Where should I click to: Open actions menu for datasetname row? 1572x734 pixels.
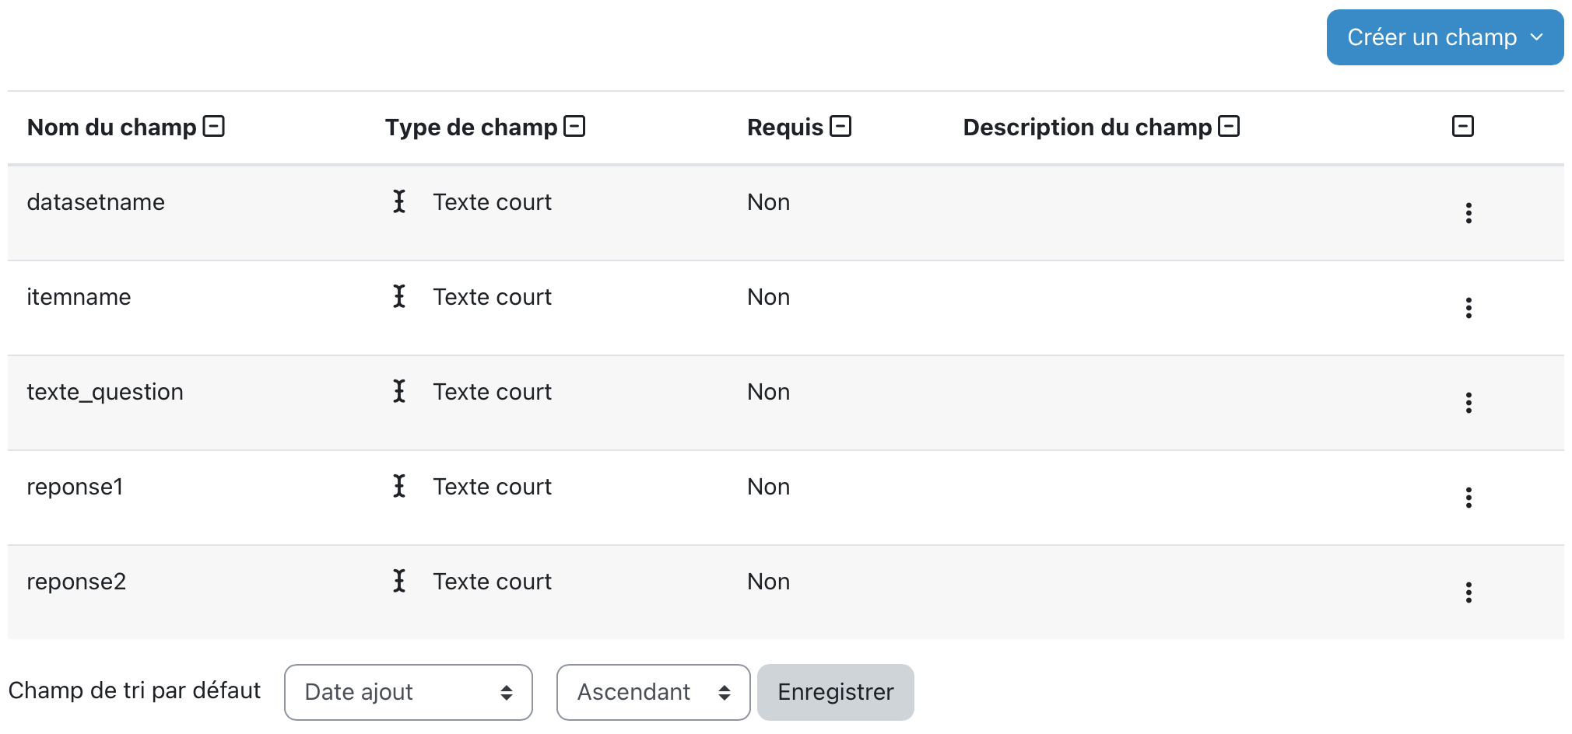click(x=1468, y=213)
